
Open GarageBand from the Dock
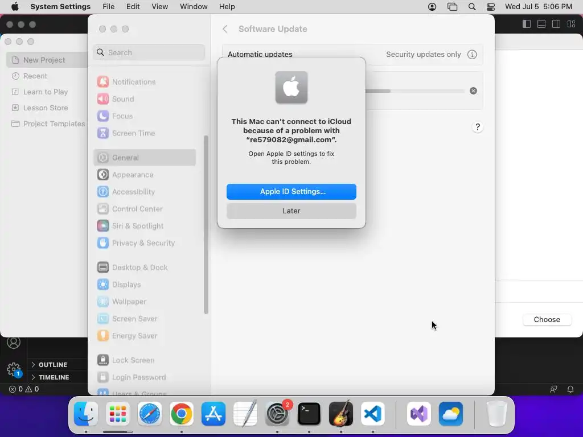click(341, 414)
